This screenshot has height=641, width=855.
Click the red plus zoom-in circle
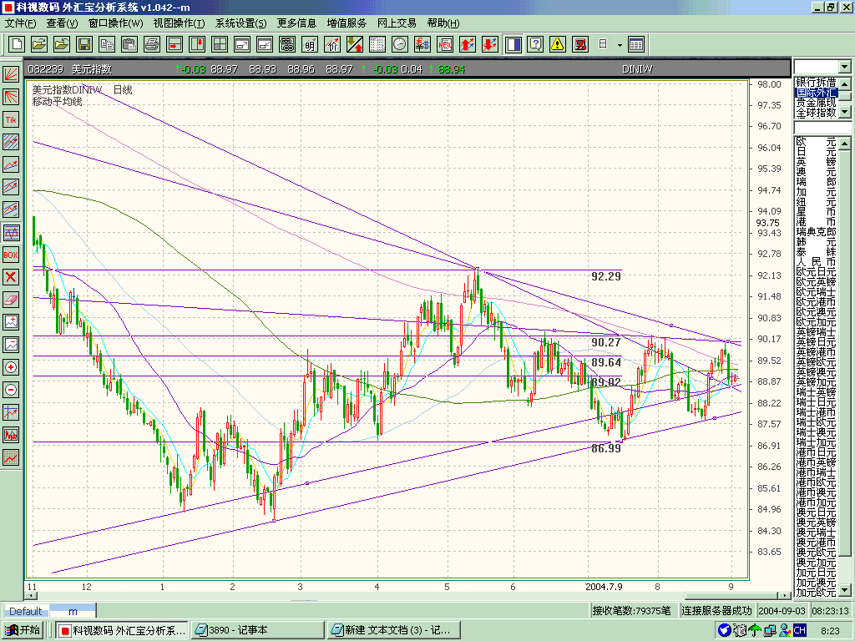coord(11,367)
